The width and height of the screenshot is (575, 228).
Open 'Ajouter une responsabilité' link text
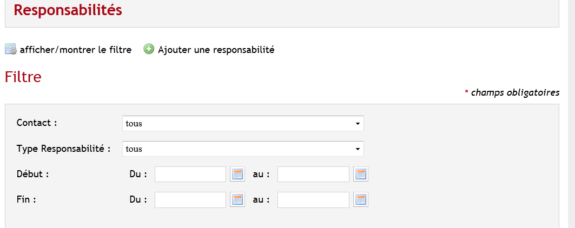click(216, 50)
